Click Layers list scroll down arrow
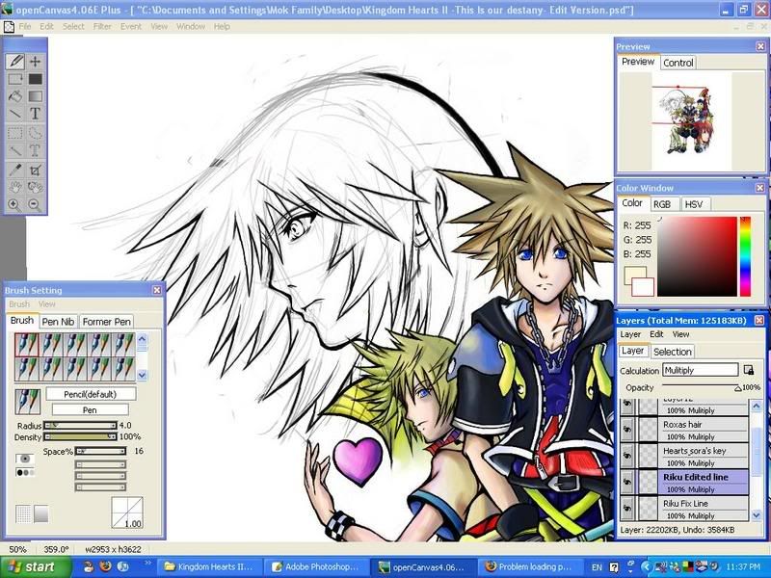 coord(757,514)
